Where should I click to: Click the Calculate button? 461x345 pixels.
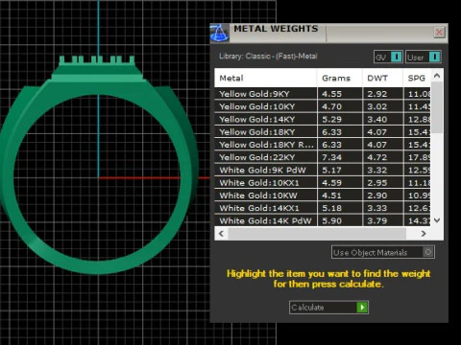pyautogui.click(x=328, y=308)
